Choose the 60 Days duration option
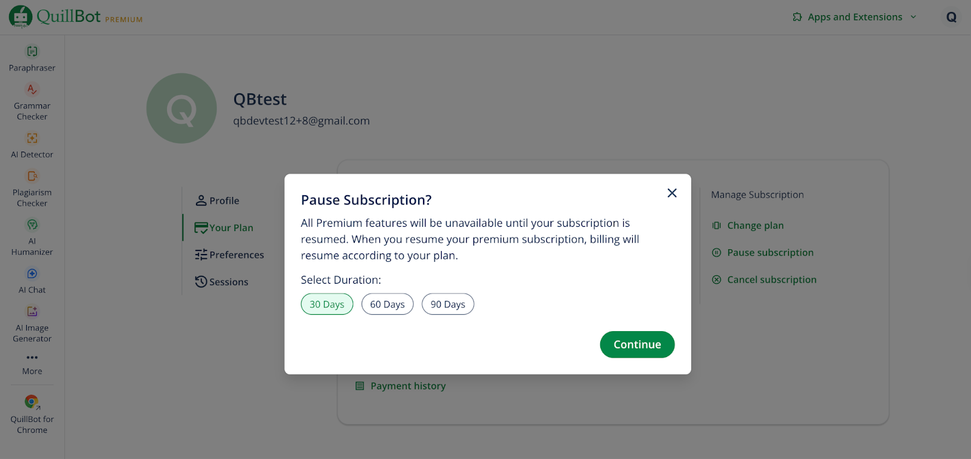Image resolution: width=971 pixels, height=459 pixels. pos(387,304)
